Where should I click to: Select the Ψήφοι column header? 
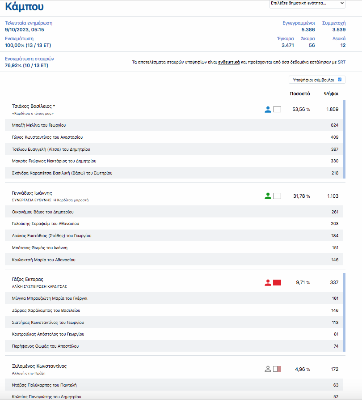(331, 94)
